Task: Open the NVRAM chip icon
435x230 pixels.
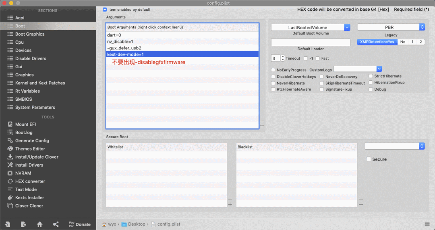Action: point(10,173)
